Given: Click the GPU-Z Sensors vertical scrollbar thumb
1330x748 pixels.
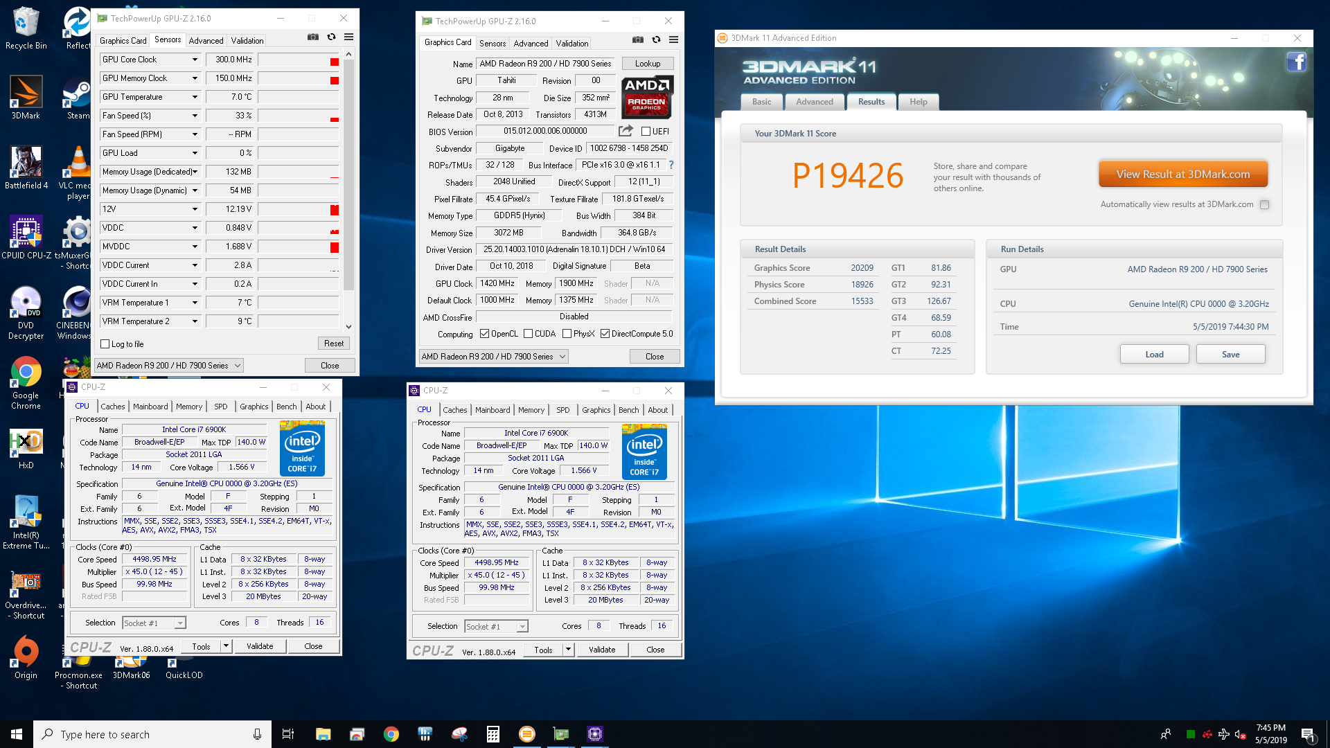Looking at the screenshot, I should tap(348, 175).
